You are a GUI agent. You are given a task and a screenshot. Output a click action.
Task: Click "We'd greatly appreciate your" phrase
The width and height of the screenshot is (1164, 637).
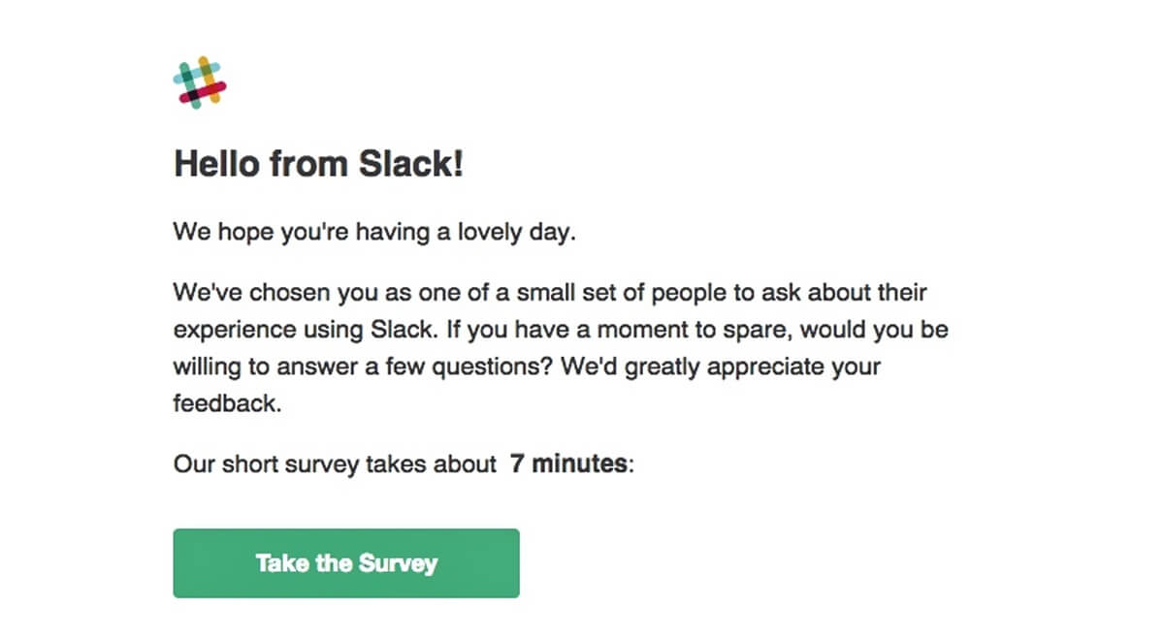[692, 367]
